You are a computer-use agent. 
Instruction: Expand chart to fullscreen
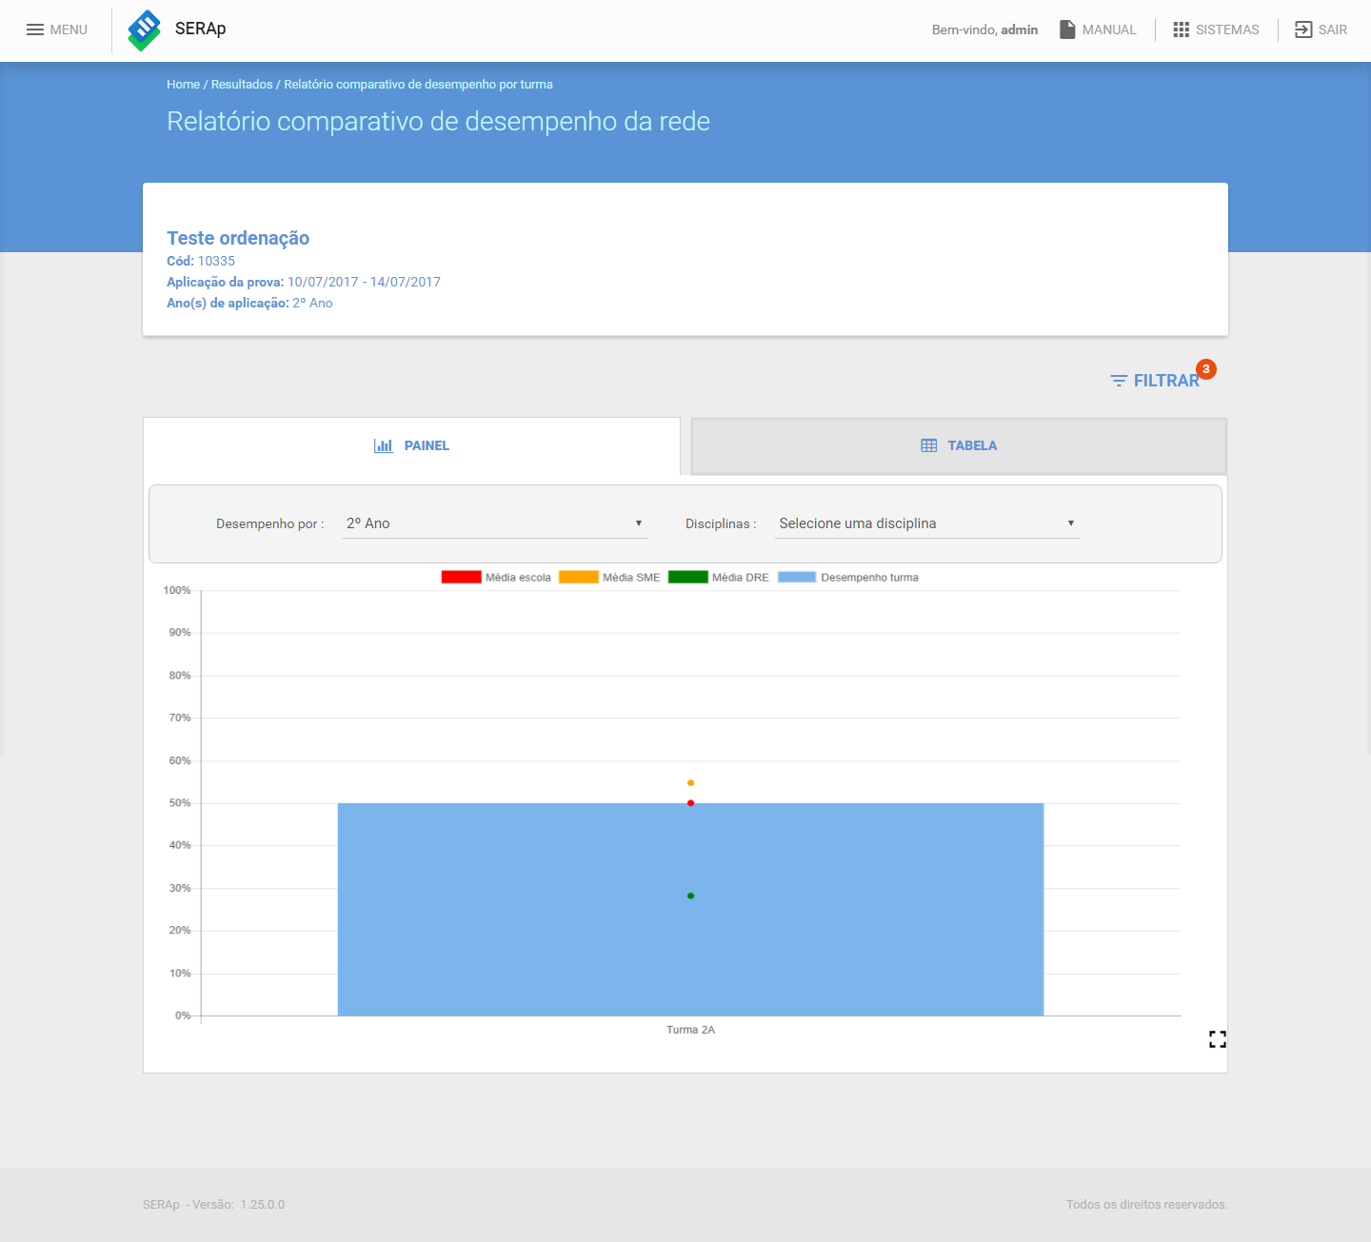pyautogui.click(x=1218, y=1039)
